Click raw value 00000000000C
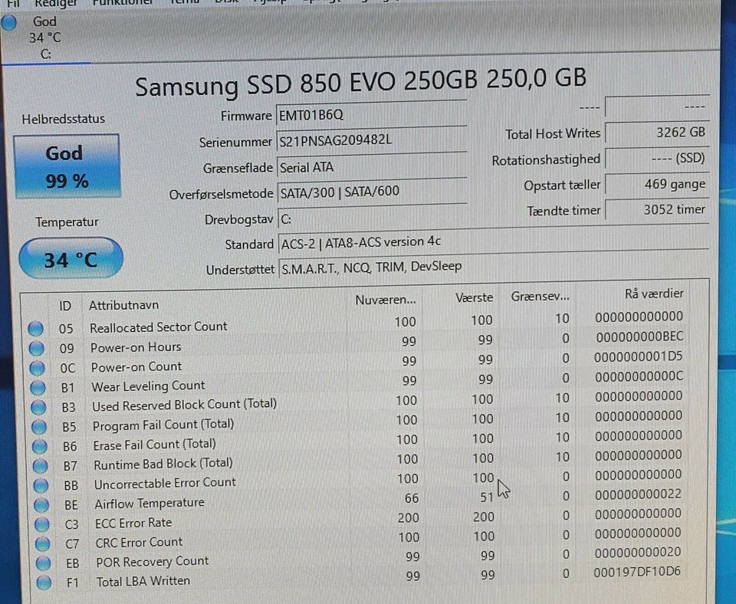 639,377
